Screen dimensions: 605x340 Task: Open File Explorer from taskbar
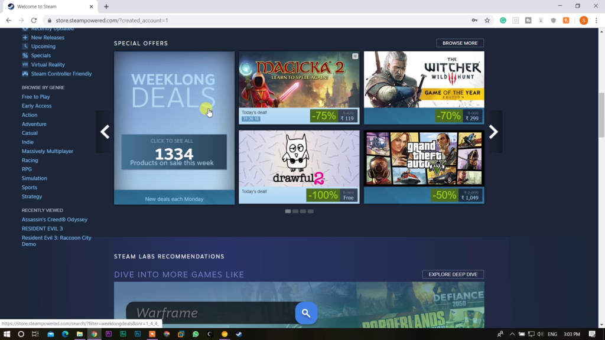click(80, 334)
